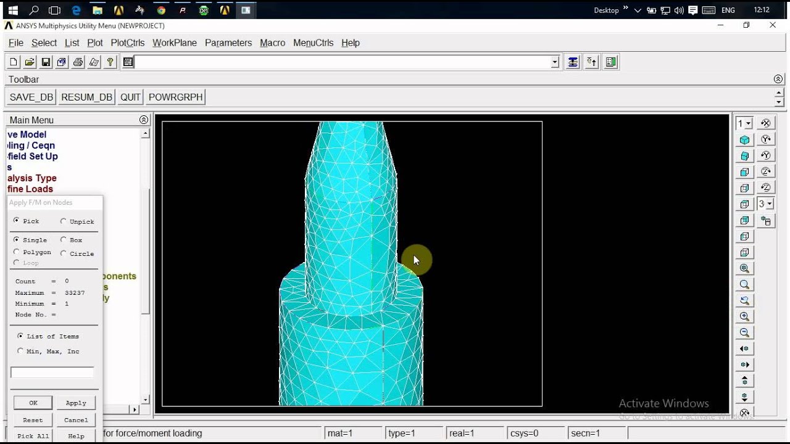Image resolution: width=790 pixels, height=444 pixels.
Task: Click Pick All in the picking dialog
Action: coord(33,436)
